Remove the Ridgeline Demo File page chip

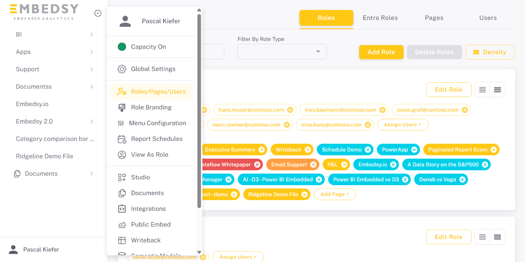click(x=304, y=194)
